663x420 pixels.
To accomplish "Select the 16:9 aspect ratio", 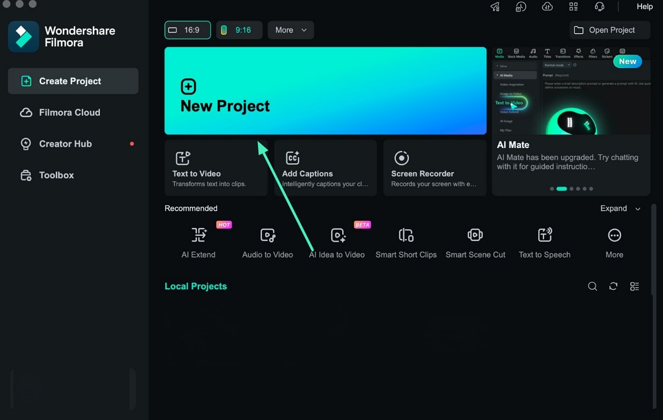I will tap(188, 30).
